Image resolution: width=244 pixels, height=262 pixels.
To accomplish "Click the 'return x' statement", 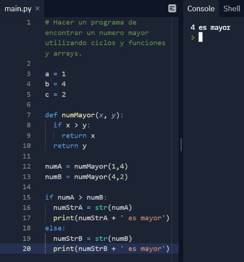I will (78, 136).
